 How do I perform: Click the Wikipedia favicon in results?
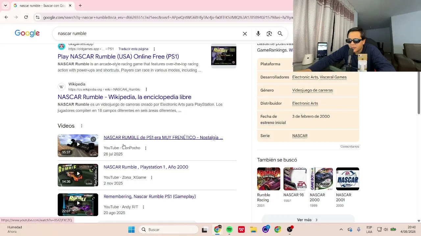pyautogui.click(x=61, y=87)
